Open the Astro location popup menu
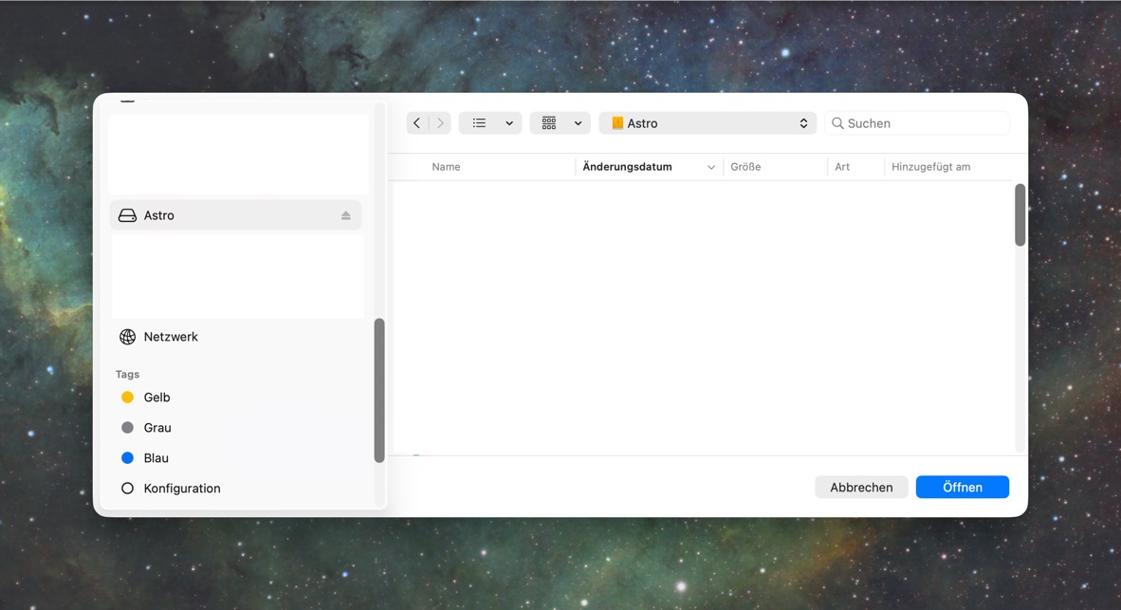1121x610 pixels. coord(708,123)
